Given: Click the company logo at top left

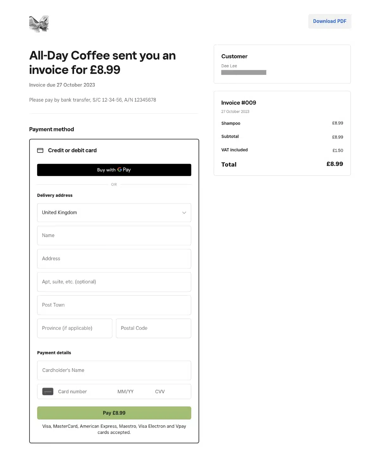Looking at the screenshot, I should click(x=39, y=23).
